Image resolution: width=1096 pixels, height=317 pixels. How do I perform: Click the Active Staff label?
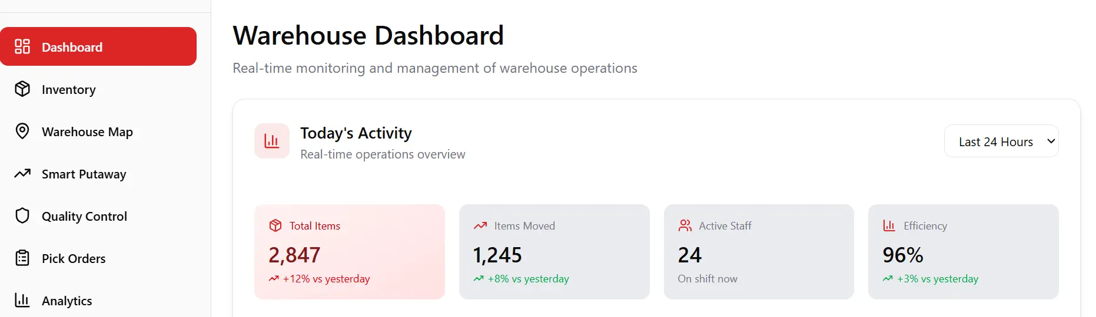(x=725, y=226)
